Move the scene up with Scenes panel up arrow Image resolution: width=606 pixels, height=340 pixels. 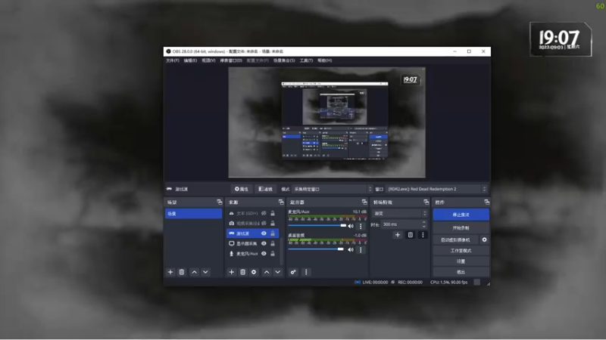(x=195, y=272)
